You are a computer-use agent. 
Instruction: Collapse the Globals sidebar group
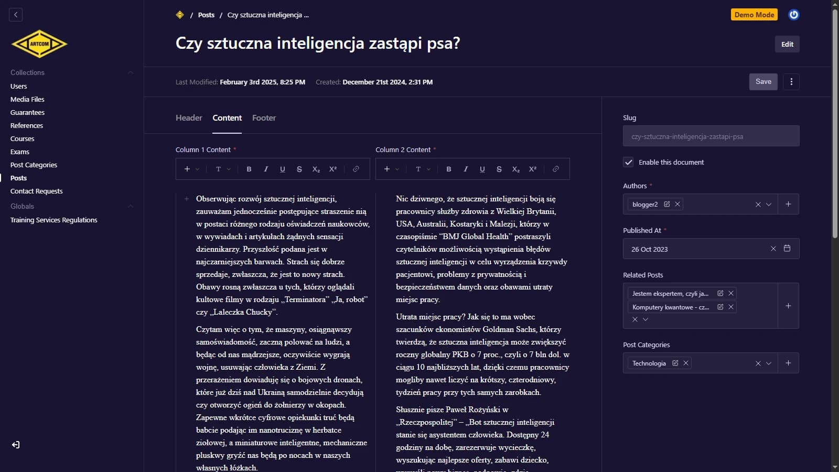coord(131,206)
